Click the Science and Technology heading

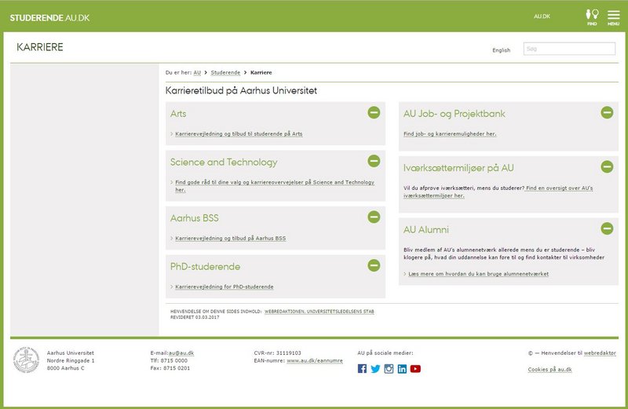(224, 163)
